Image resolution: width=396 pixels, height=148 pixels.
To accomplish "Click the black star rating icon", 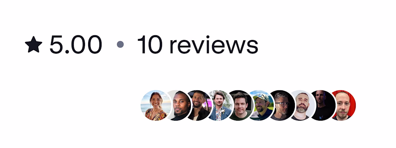I will tap(33, 44).
